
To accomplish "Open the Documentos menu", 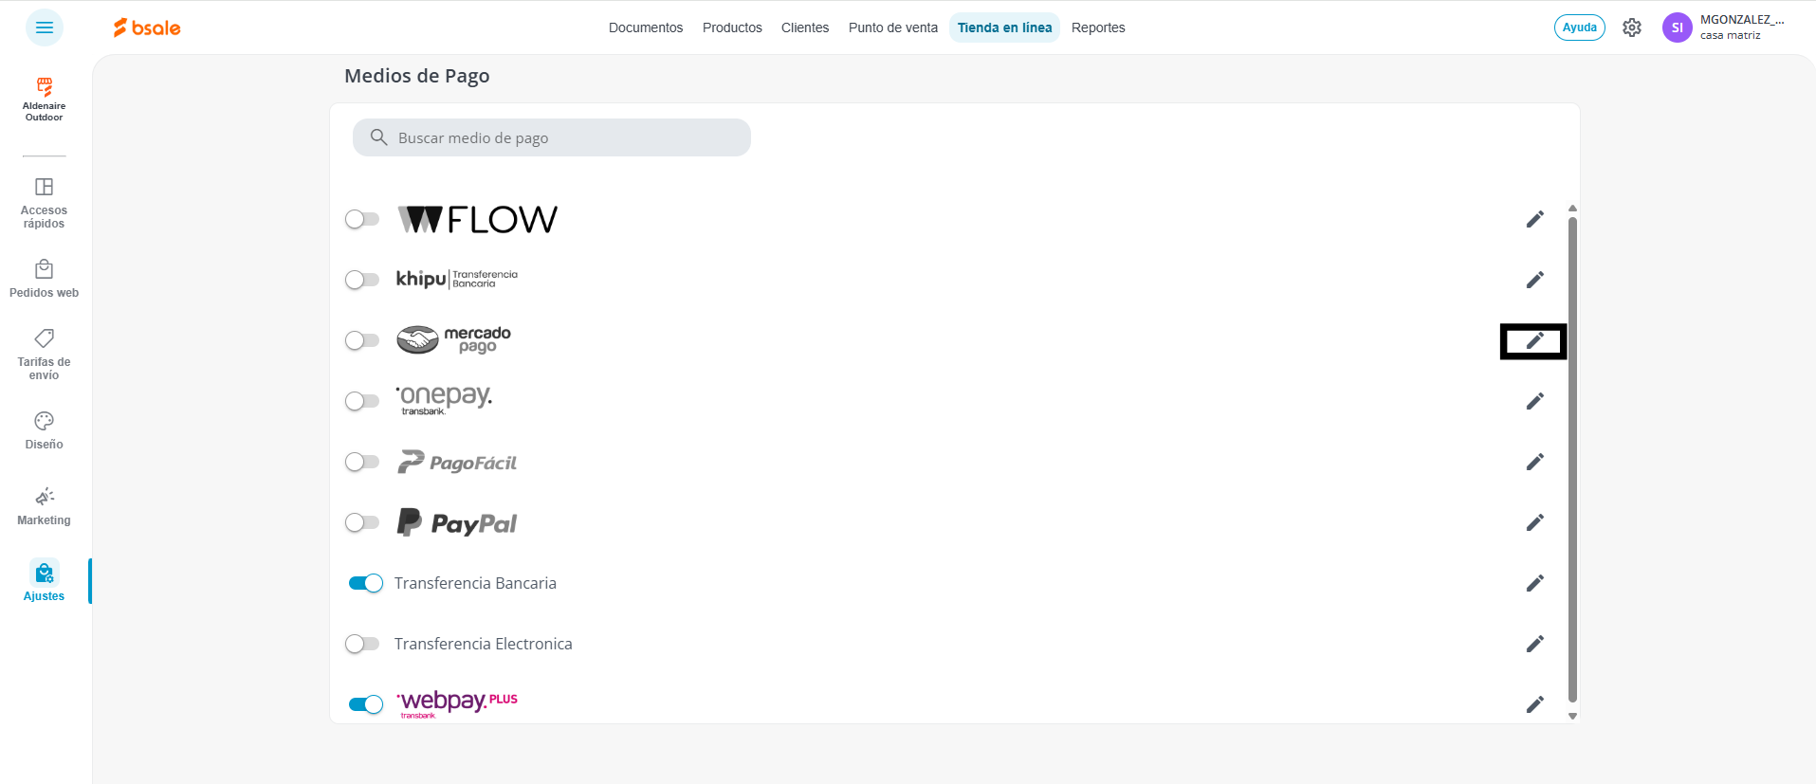I will point(646,27).
